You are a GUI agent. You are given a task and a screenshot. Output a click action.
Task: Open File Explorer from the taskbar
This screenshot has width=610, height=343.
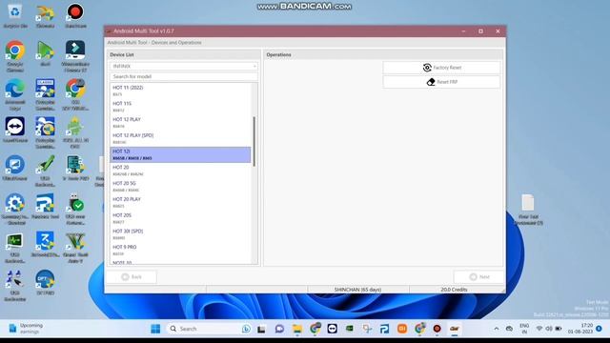pyautogui.click(x=297, y=329)
